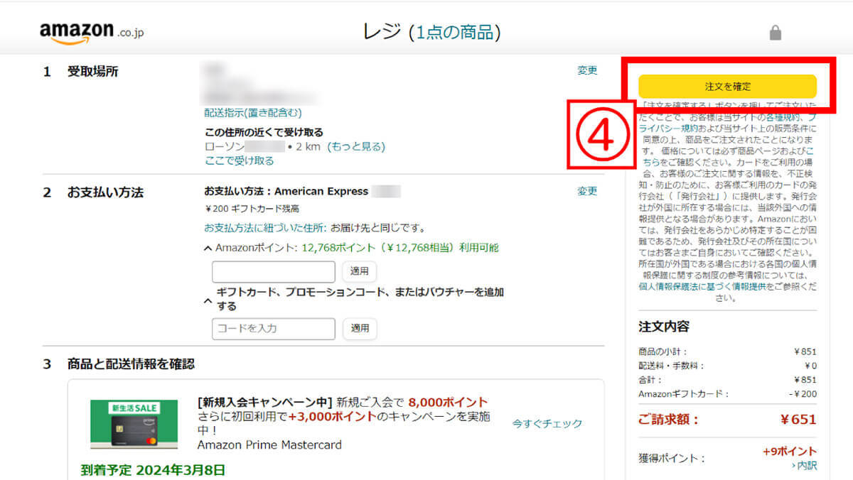Click 変更 link for お支払い方法 section
This screenshot has width=853, height=480.
[x=587, y=191]
